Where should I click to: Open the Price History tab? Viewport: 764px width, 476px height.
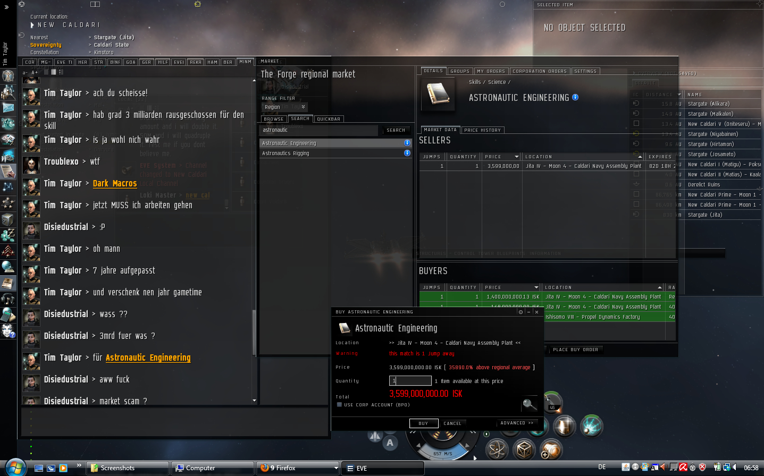(x=482, y=130)
